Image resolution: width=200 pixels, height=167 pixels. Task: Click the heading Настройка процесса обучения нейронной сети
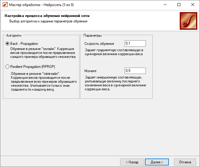pyautogui.click(x=47, y=16)
